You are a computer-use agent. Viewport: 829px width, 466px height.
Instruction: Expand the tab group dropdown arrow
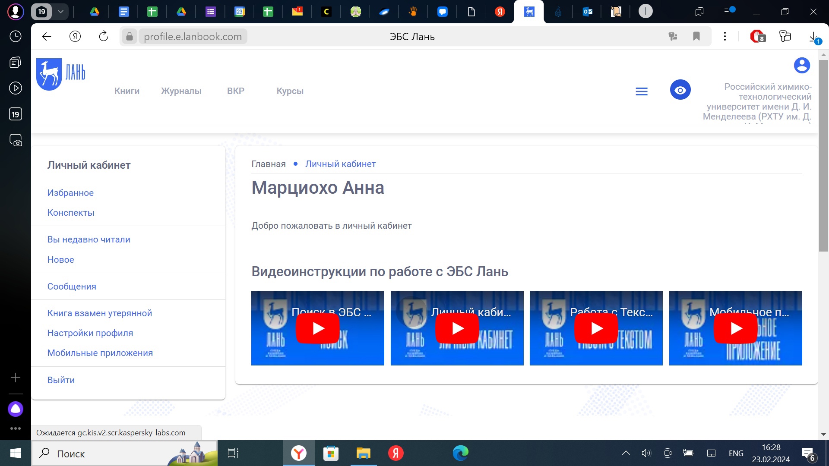coord(61,12)
